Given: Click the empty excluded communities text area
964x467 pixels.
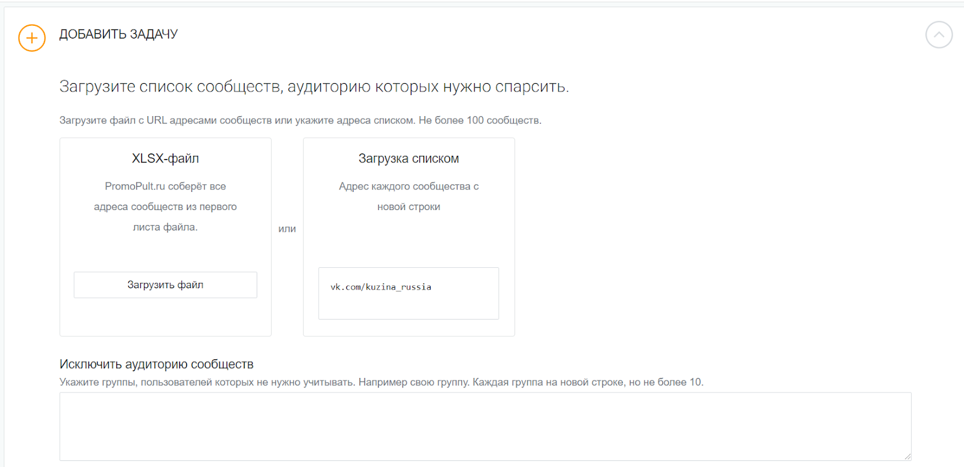Looking at the screenshot, I should [x=485, y=426].
